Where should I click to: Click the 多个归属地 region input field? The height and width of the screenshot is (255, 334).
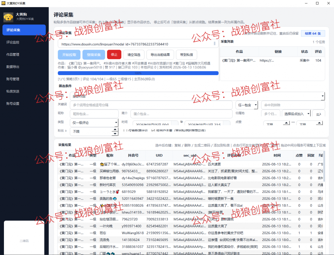point(270,114)
